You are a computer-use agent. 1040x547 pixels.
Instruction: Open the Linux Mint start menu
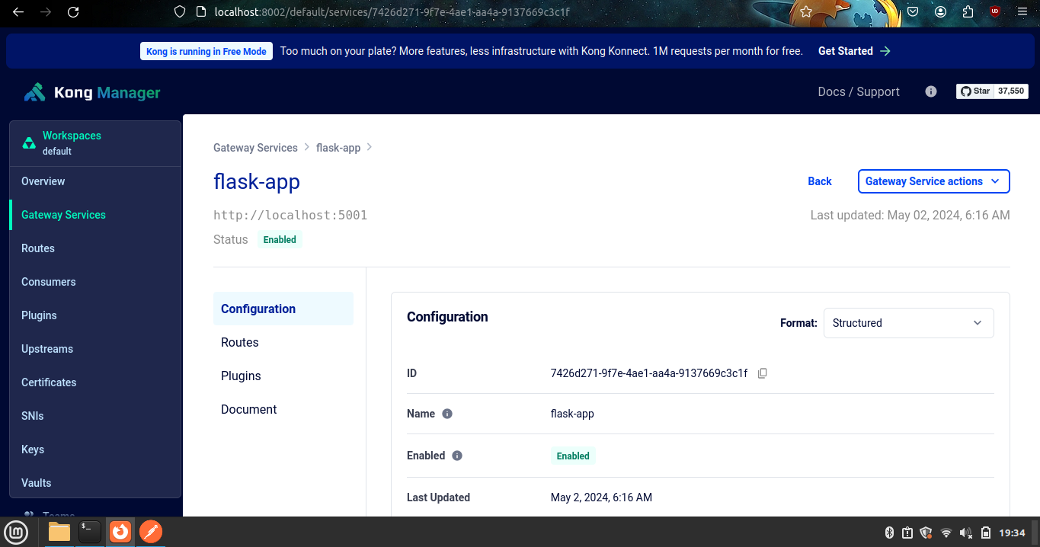pyautogui.click(x=17, y=532)
